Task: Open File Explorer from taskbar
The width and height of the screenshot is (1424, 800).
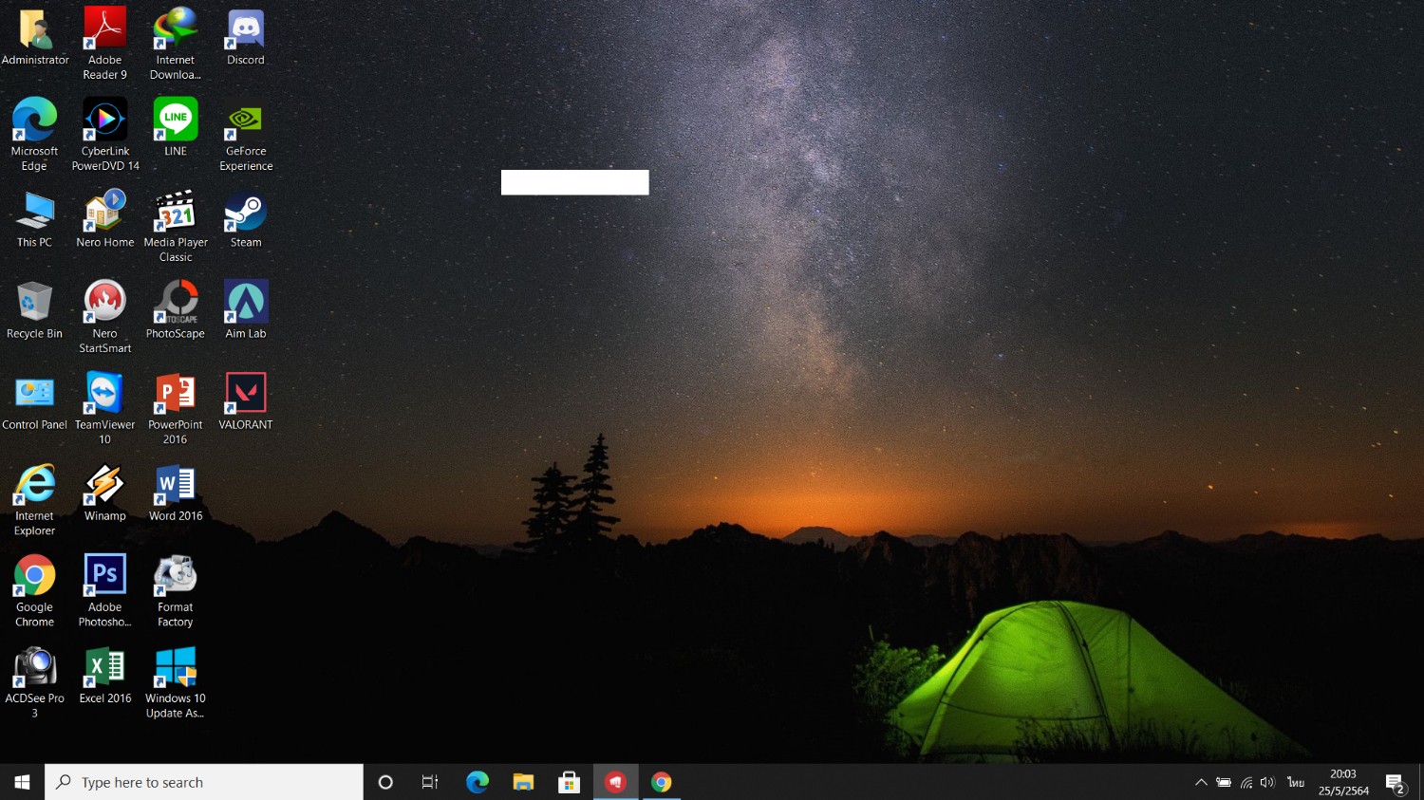Action: point(523,782)
